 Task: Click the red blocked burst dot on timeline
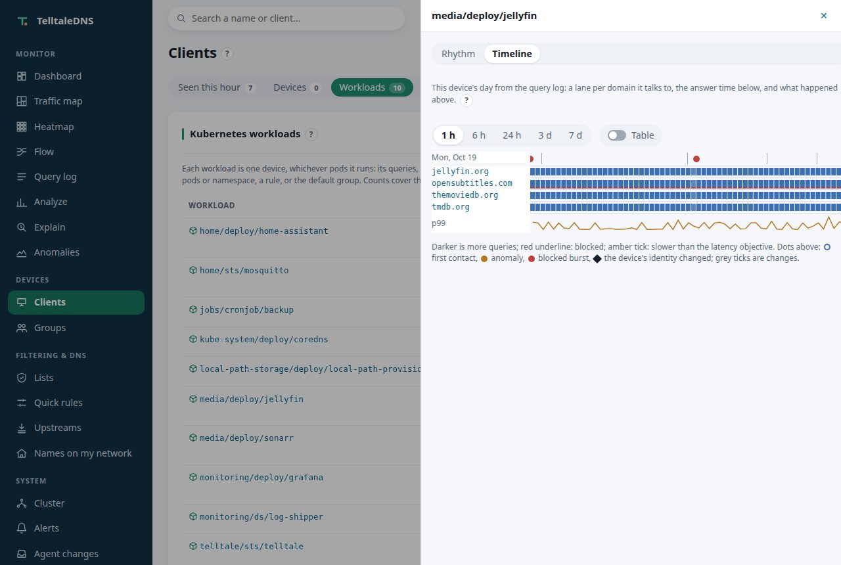696,159
